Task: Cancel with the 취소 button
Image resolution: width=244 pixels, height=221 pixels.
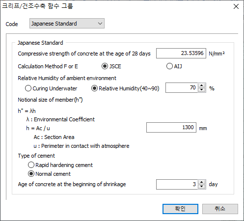Action: click(220, 209)
